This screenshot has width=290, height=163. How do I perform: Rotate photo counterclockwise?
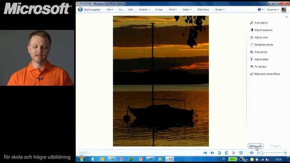click(x=219, y=153)
